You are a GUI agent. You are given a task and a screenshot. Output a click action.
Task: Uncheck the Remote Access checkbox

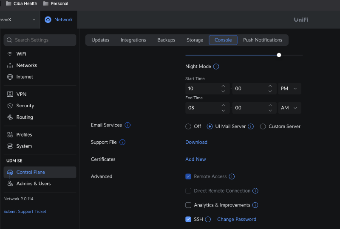click(x=188, y=176)
